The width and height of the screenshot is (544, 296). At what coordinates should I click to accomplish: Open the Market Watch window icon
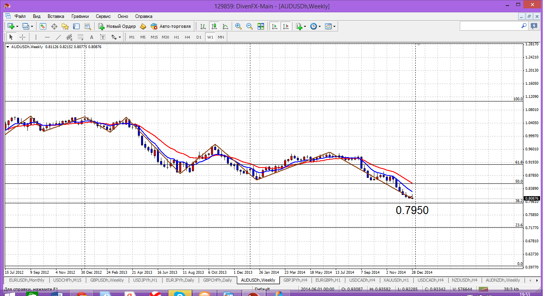pyautogui.click(x=43, y=26)
